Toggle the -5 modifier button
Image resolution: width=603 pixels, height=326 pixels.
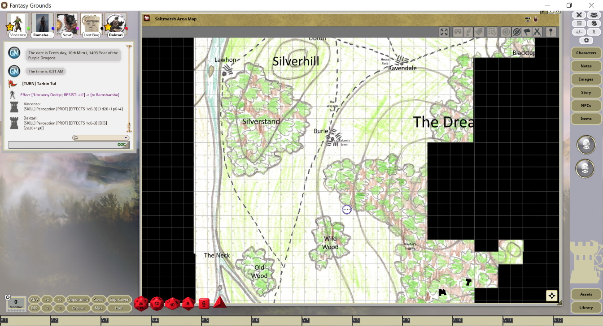[60, 308]
